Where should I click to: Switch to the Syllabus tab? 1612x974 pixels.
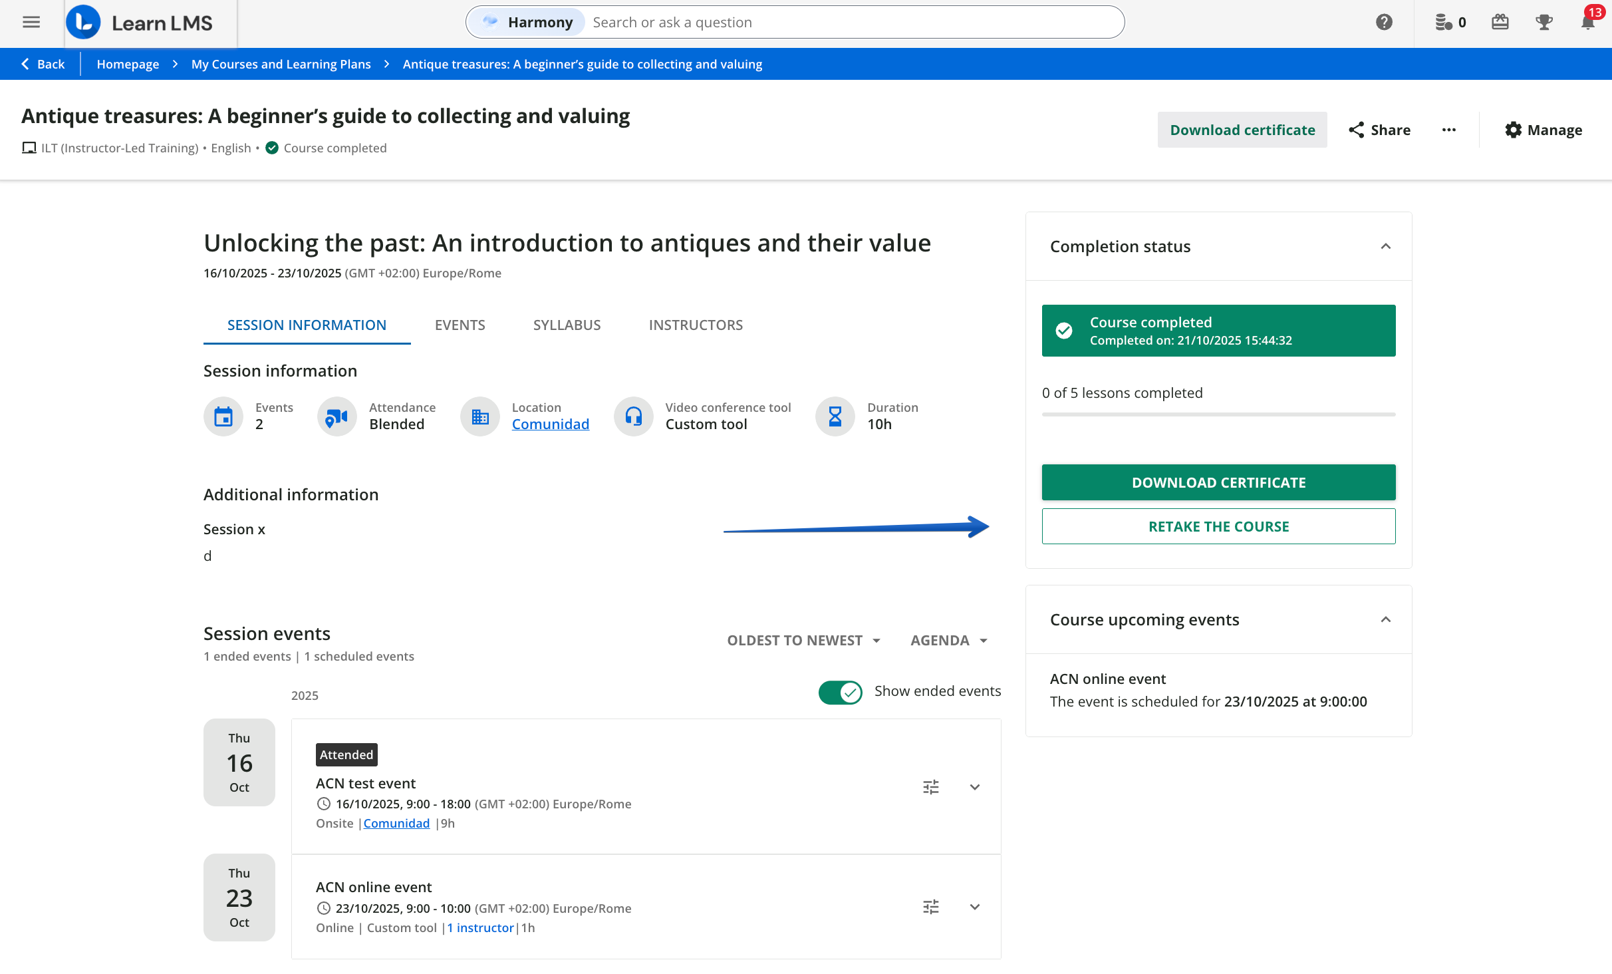point(567,325)
